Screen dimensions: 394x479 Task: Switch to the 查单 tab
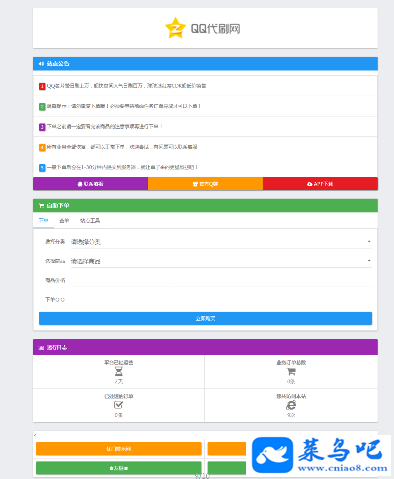64,221
